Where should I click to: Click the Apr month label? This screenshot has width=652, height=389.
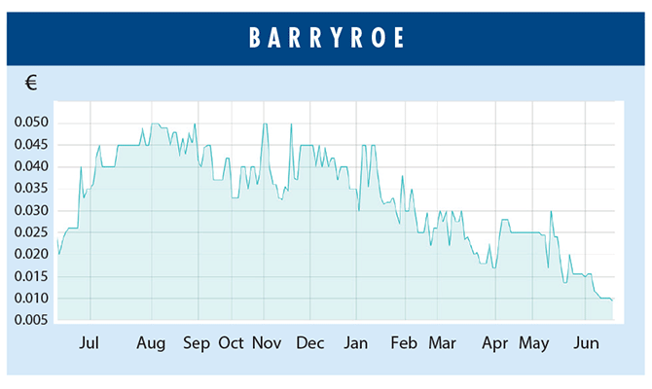point(494,344)
